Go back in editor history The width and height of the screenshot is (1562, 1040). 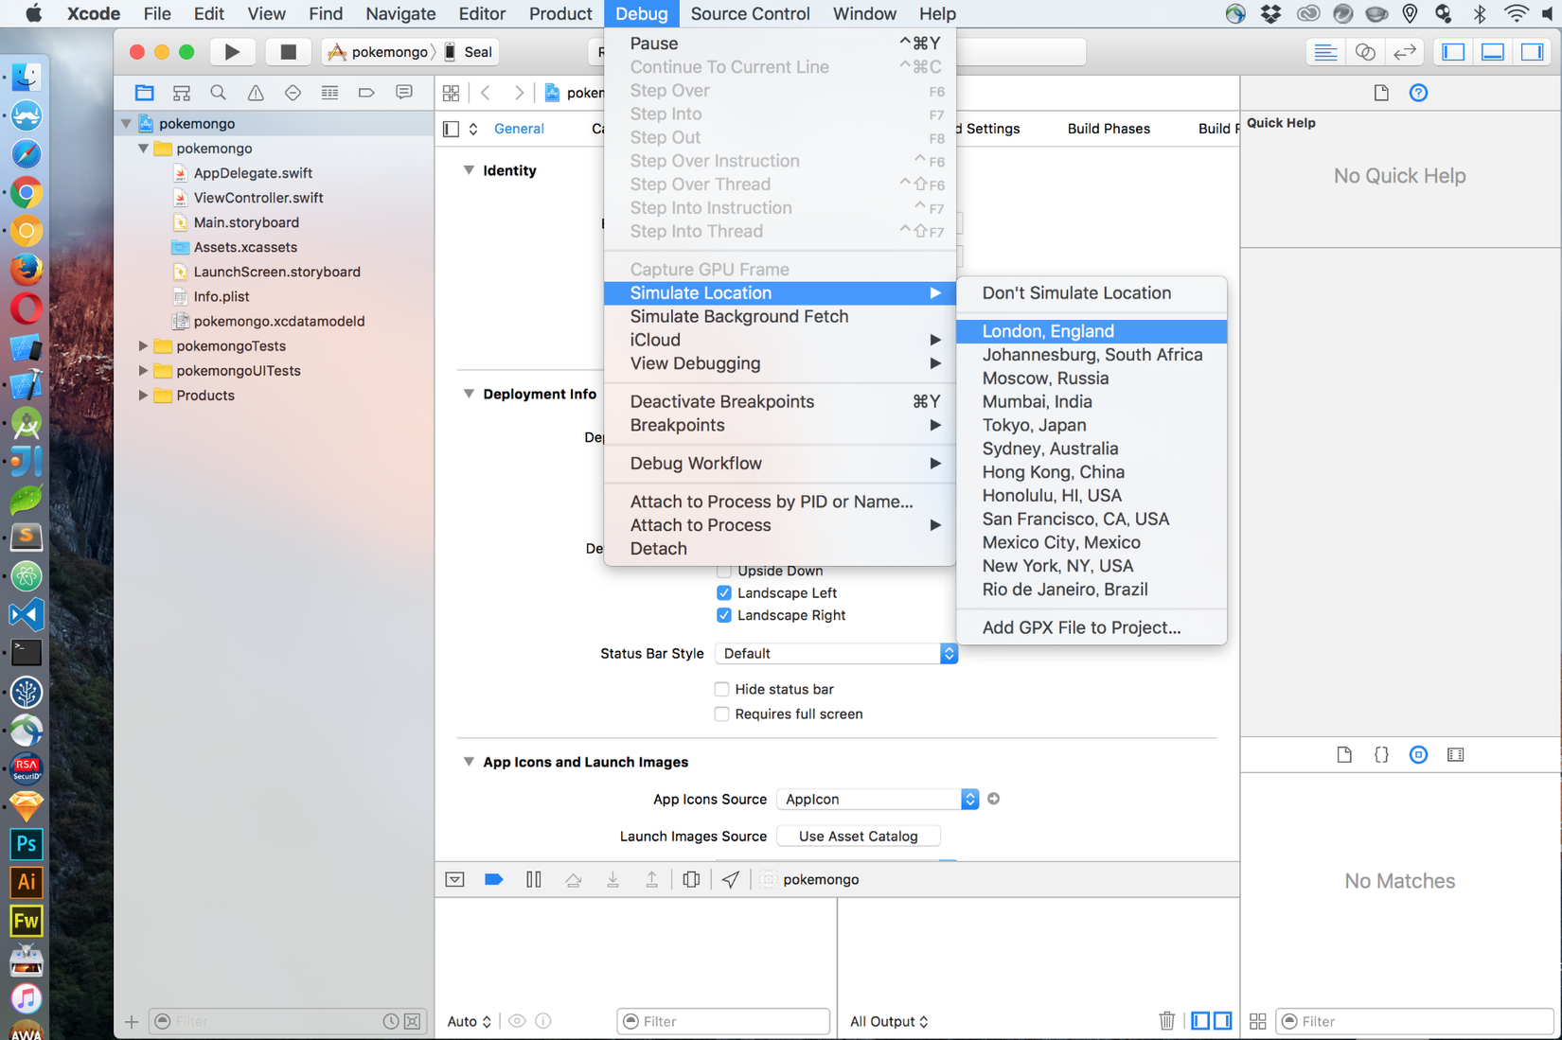(x=486, y=93)
